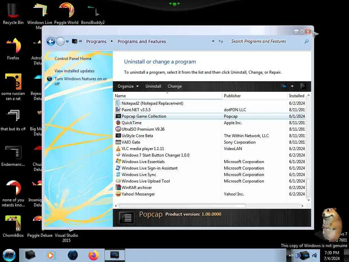Open the Firefox desktop shortcut
The image size is (349, 262).
point(13,49)
